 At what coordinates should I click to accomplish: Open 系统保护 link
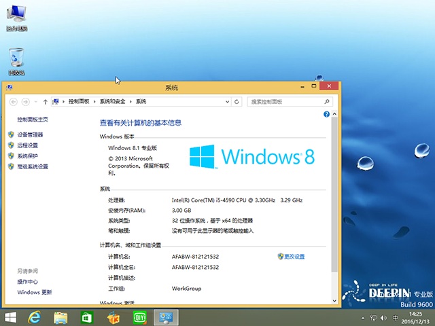pos(27,156)
